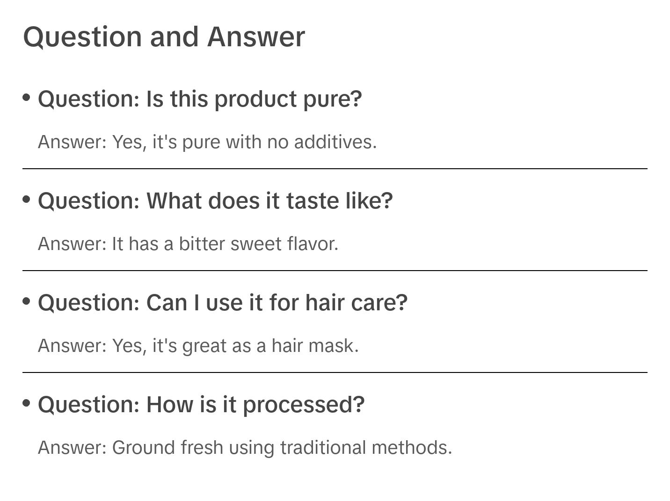
Task: Click the divider line below the purity answer
Action: pos(335,169)
